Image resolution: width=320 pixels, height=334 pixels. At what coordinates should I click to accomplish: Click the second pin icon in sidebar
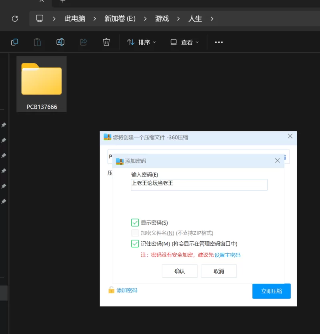click(4, 140)
